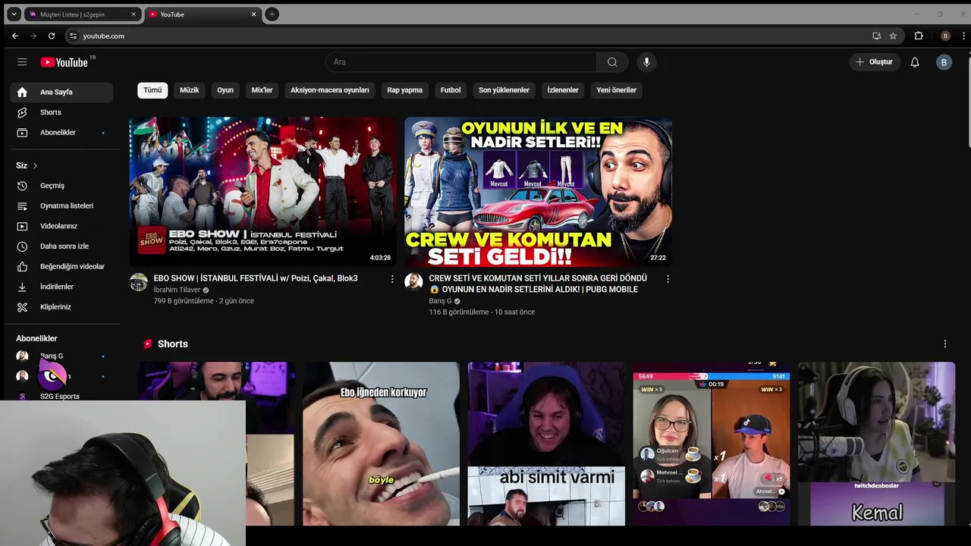Open new browser tab
This screenshot has height=546, width=971.
tap(272, 14)
